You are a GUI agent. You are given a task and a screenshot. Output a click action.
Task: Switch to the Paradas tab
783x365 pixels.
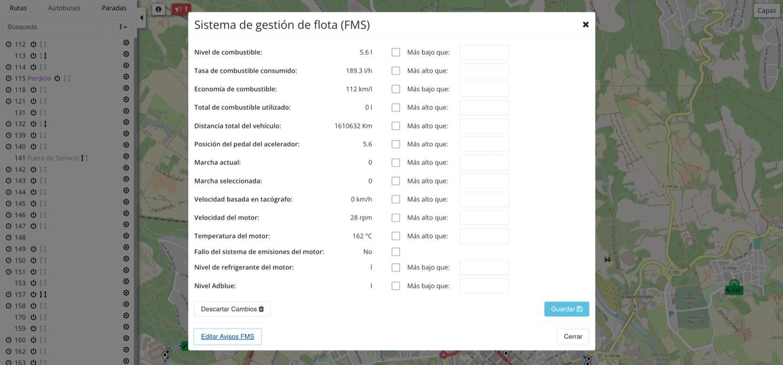pos(114,8)
